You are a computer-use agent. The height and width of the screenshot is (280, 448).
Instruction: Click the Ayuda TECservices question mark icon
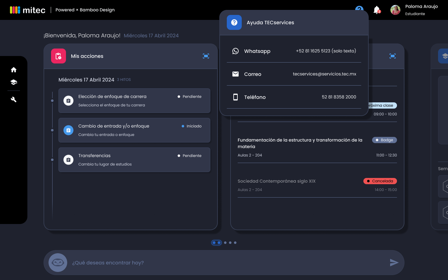click(x=234, y=22)
